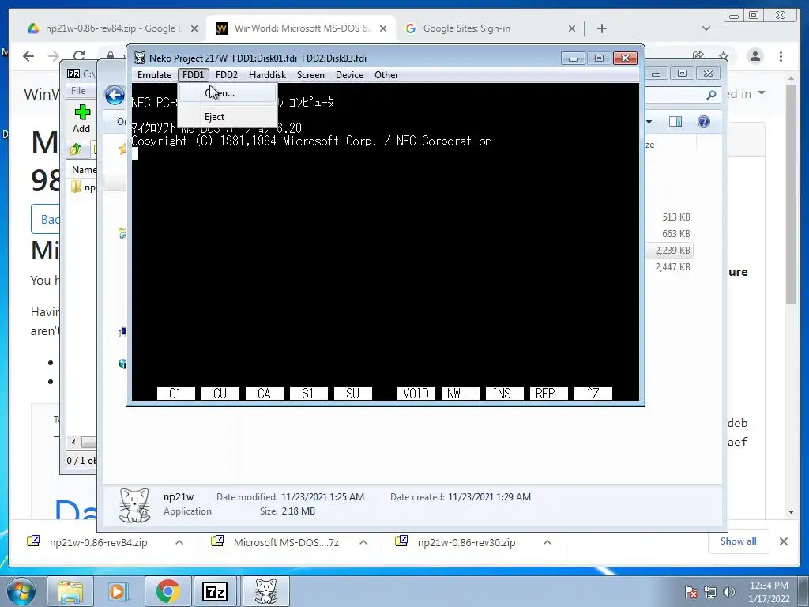This screenshot has width=809, height=607.
Task: Expand options for np21w-0.86-rev30.zip download
Action: tap(547, 542)
